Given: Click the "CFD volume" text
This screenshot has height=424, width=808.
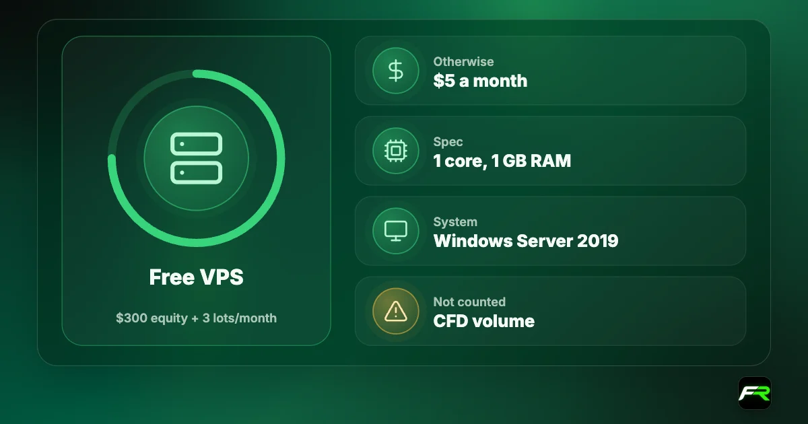Looking at the screenshot, I should tap(484, 321).
